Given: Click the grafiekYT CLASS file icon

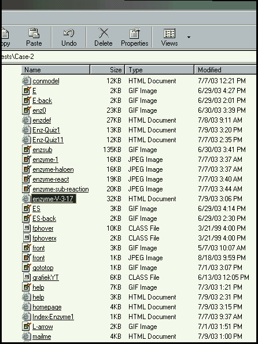Looking at the screenshot, I should click(x=27, y=278).
